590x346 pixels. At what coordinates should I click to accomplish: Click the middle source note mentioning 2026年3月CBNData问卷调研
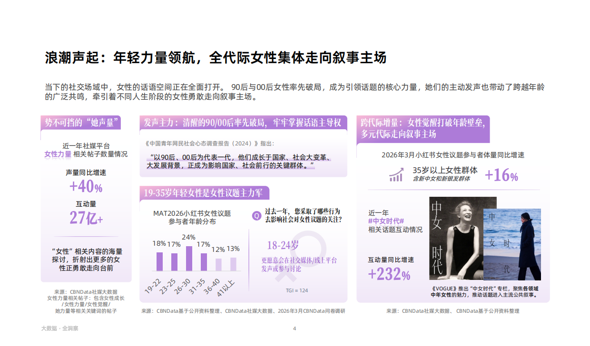coord(243,311)
